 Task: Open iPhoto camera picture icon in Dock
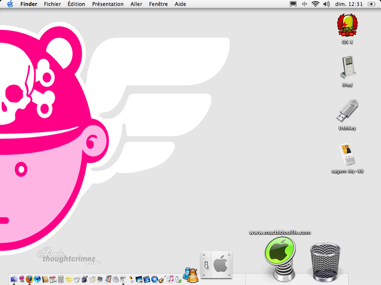(x=139, y=279)
